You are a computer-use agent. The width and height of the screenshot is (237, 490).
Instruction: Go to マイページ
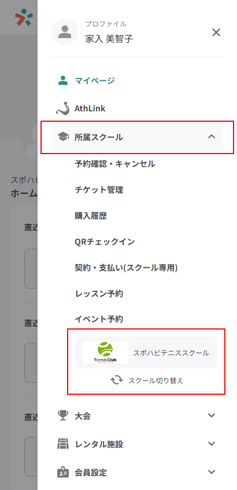(95, 81)
